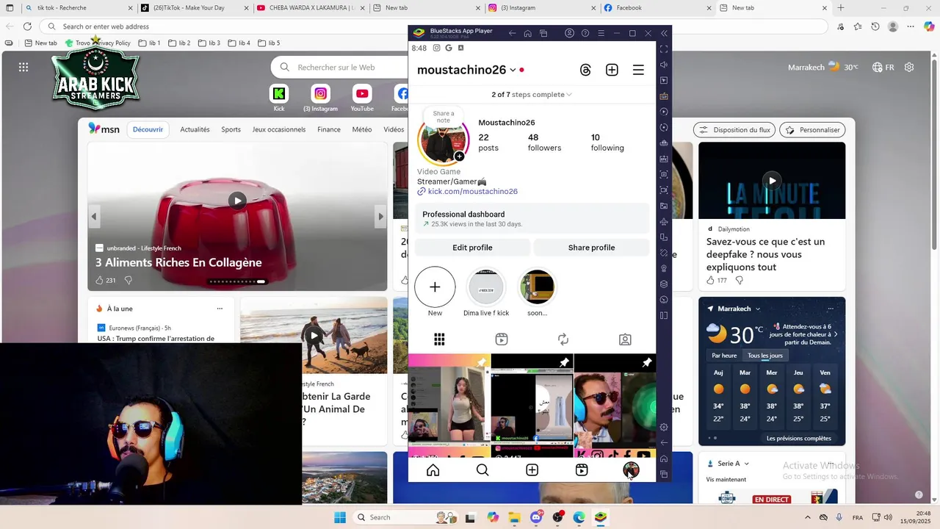
Task: Open the apps grid icon on new tab page
Action: pyautogui.click(x=23, y=67)
